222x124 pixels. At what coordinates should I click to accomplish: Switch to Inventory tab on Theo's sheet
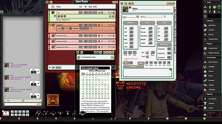175,26
